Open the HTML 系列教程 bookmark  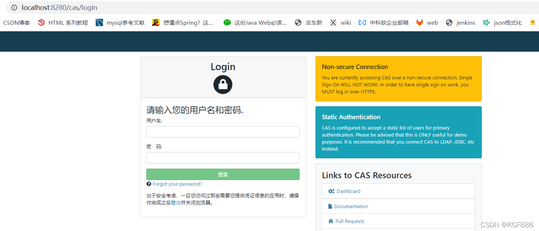(x=68, y=23)
